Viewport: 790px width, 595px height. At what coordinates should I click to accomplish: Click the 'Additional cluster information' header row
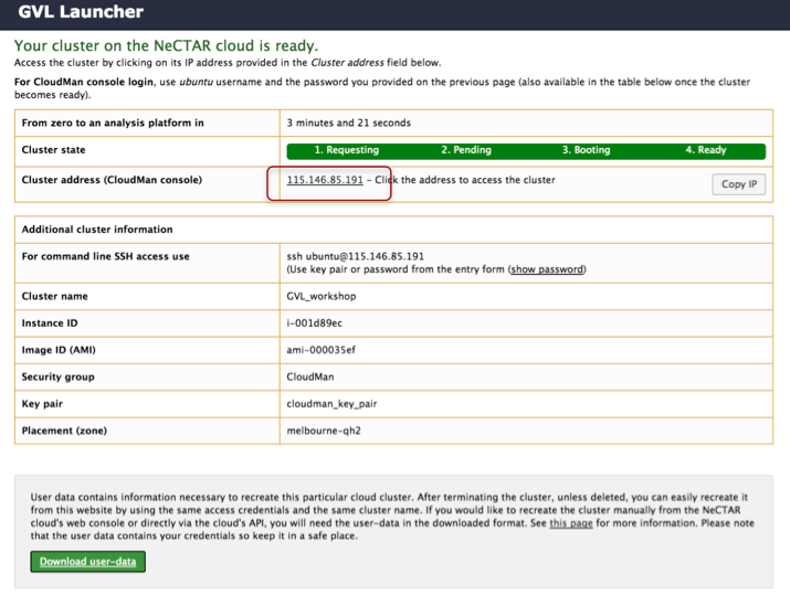[393, 230]
